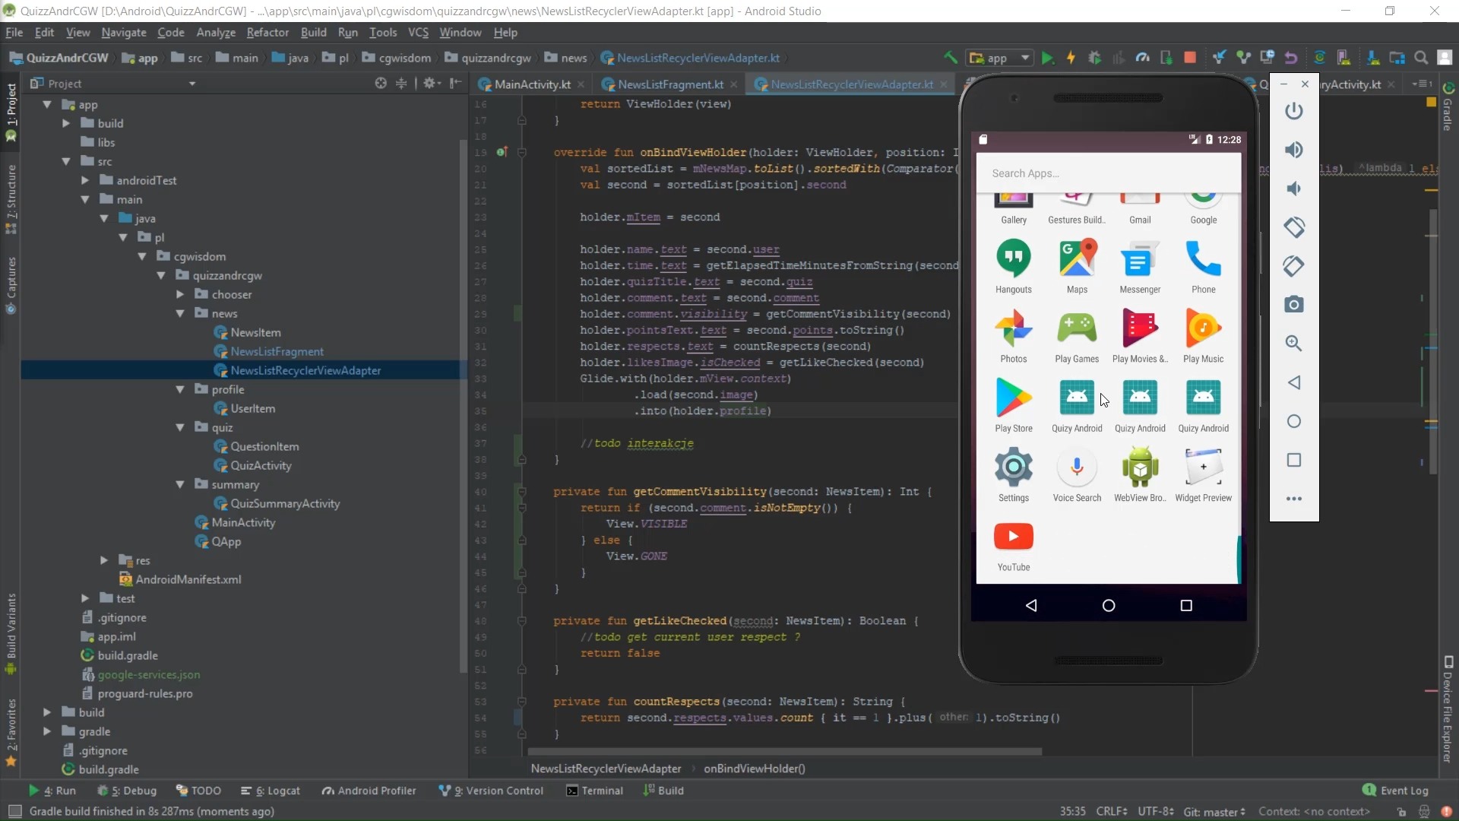Expand the res folder in tree
Viewport: 1459px width, 821px height.
point(104,560)
